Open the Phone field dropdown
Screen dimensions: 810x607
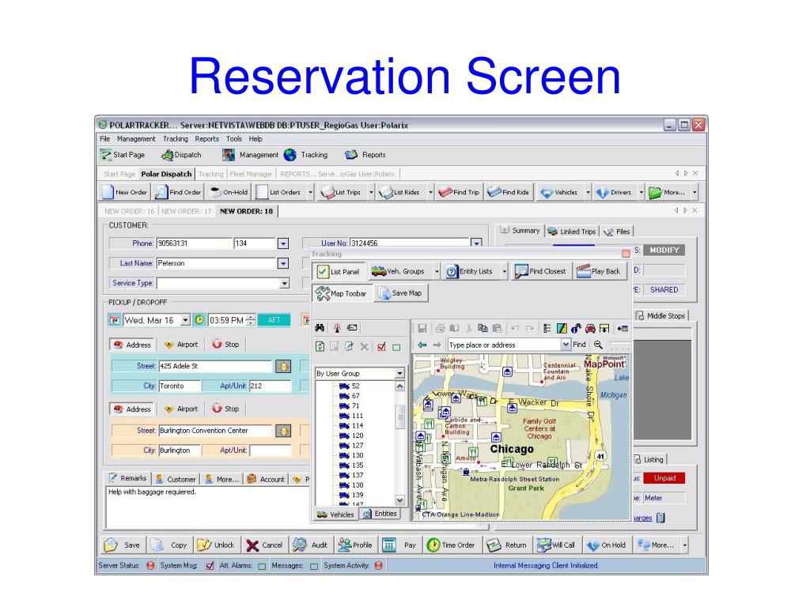pyautogui.click(x=283, y=243)
